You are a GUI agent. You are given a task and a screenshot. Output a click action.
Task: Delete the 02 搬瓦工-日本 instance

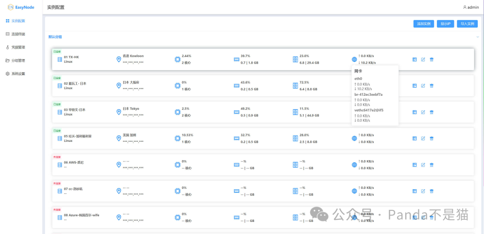coord(432,86)
